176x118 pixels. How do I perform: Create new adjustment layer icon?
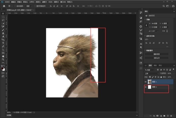161,116
